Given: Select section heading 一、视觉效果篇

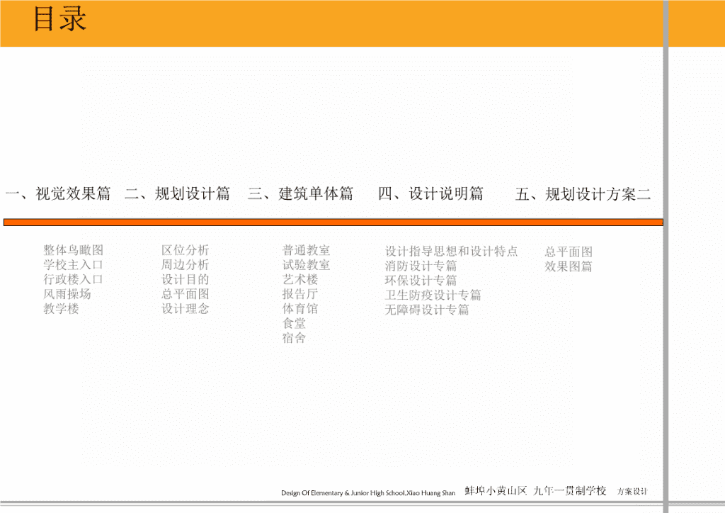Looking at the screenshot, I should click(58, 193).
